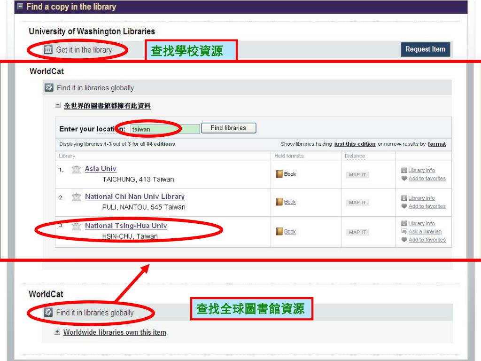Expand the Worldwide libraries own this item section
The width and height of the screenshot is (481, 361).
click(x=57, y=332)
